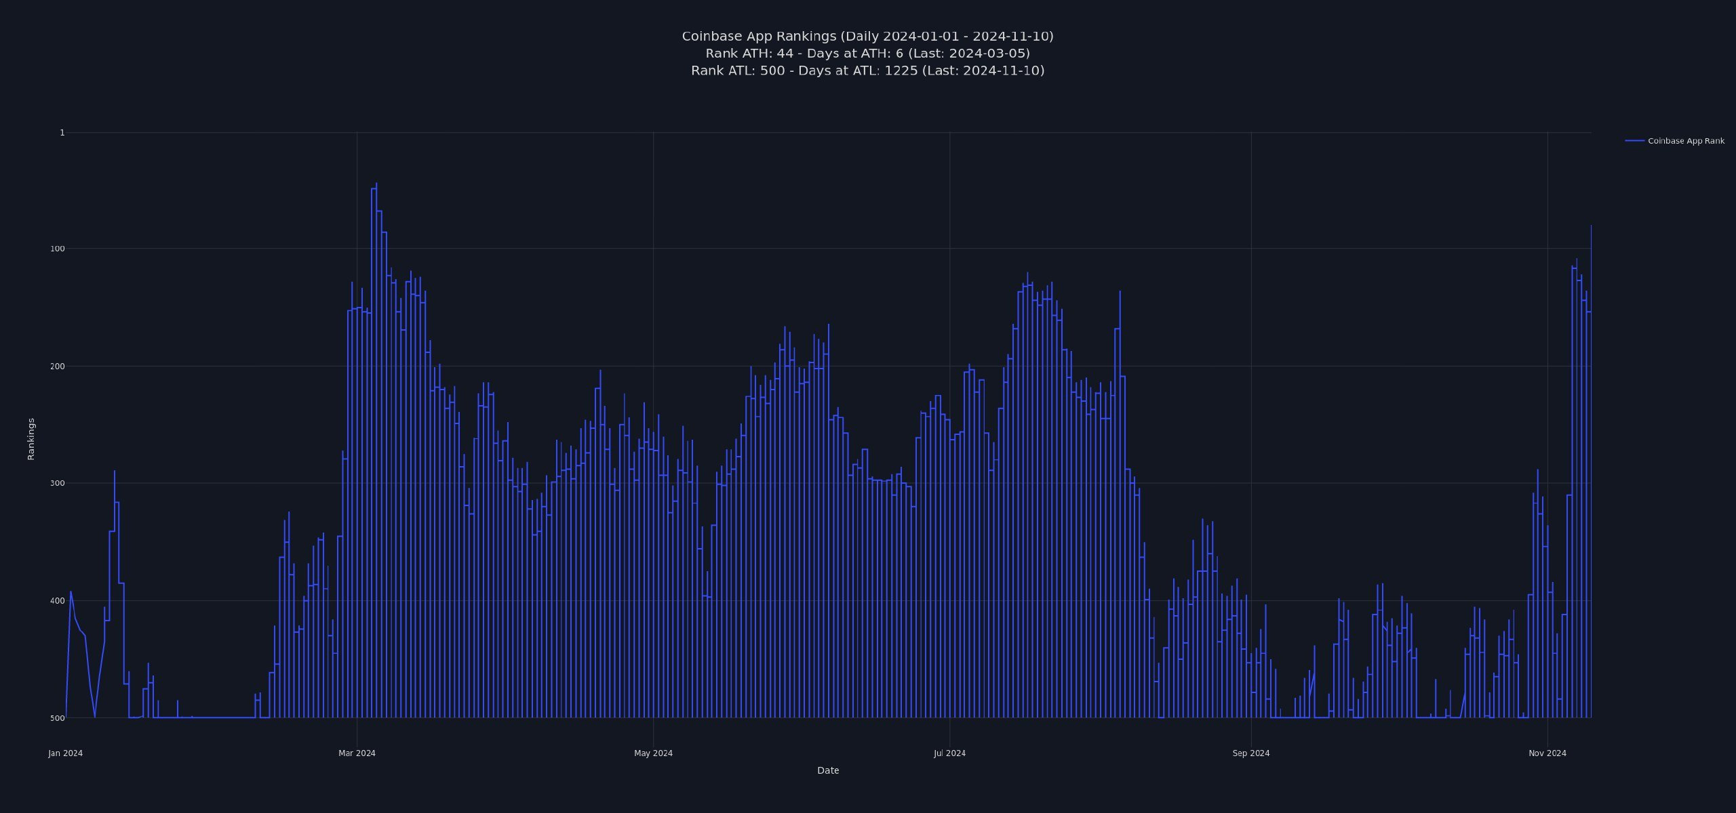Click the 'Rank ATH: 44' subtitle line

(x=867, y=53)
